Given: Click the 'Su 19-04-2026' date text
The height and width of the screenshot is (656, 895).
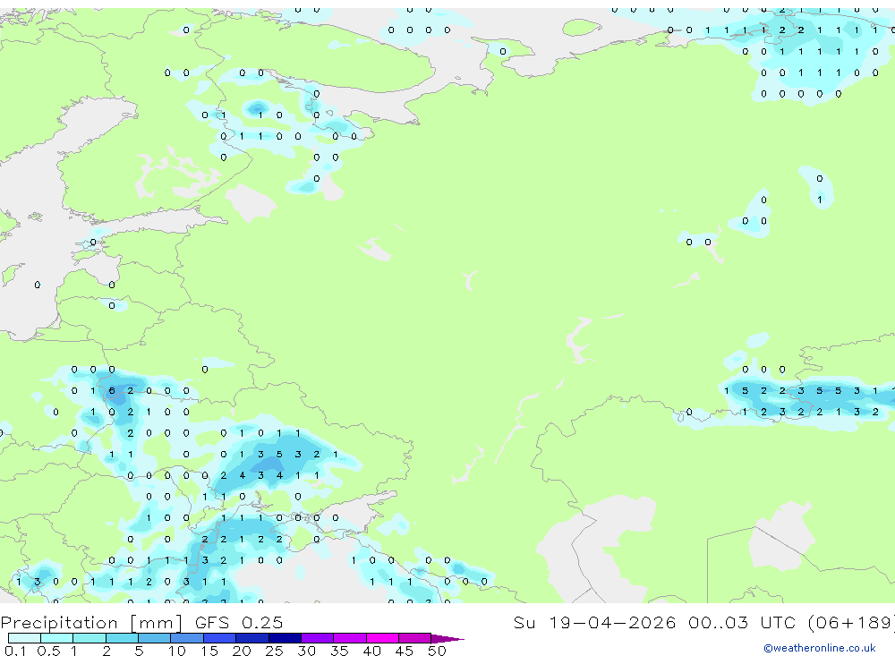Looking at the screenshot, I should tap(595, 622).
